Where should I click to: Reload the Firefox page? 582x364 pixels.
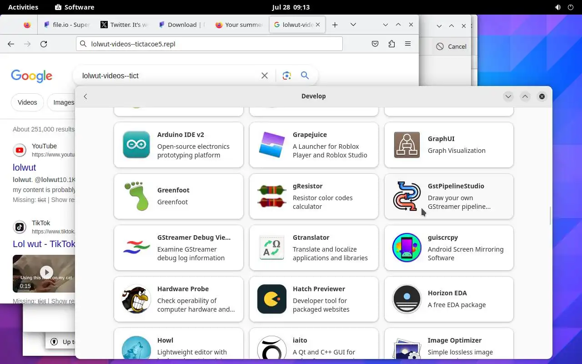click(x=44, y=44)
